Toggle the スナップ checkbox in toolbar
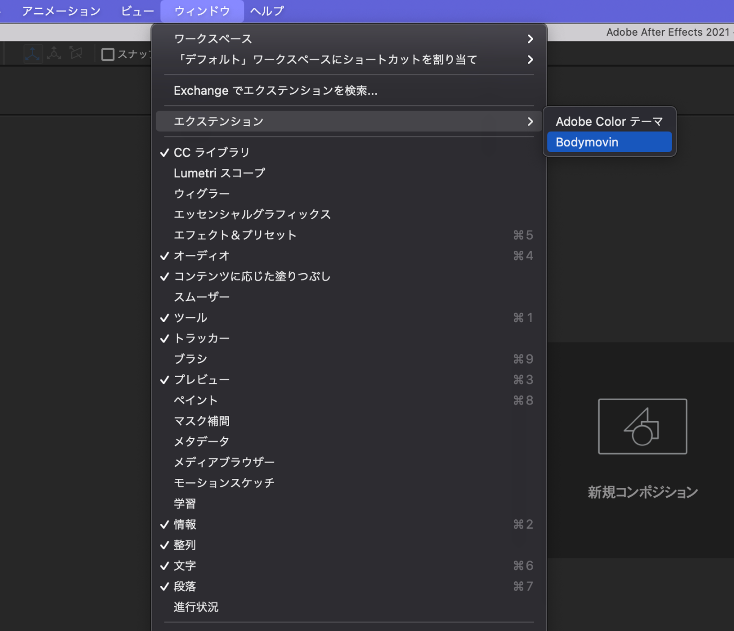734x631 pixels. point(108,54)
